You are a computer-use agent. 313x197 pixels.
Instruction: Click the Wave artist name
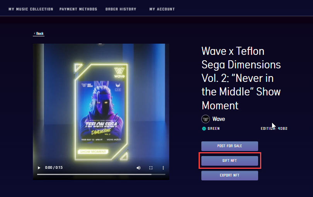pos(219,119)
